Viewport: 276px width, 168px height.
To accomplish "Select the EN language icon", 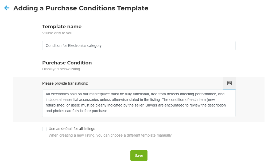I will point(229,83).
